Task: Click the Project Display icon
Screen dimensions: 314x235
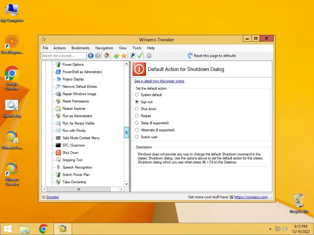Action: (58, 79)
